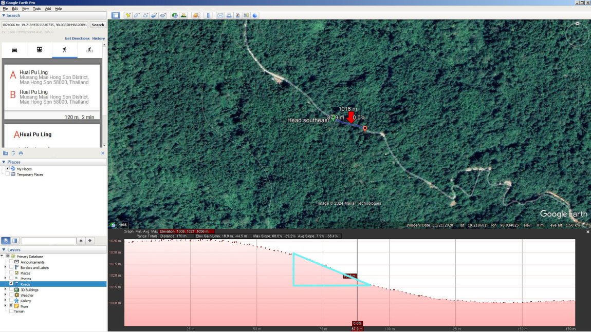
Task: Check the Borders and Labels layer
Action: pos(11,267)
